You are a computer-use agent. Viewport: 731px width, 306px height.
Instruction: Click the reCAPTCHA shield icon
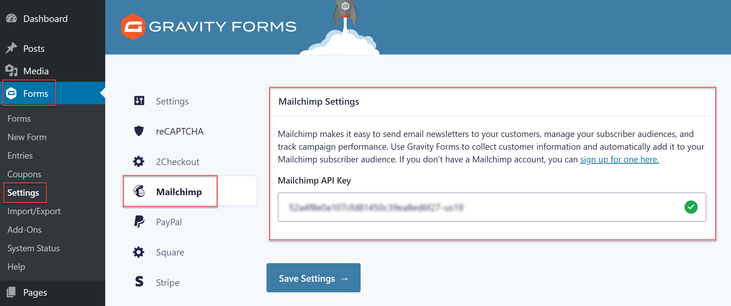(139, 131)
